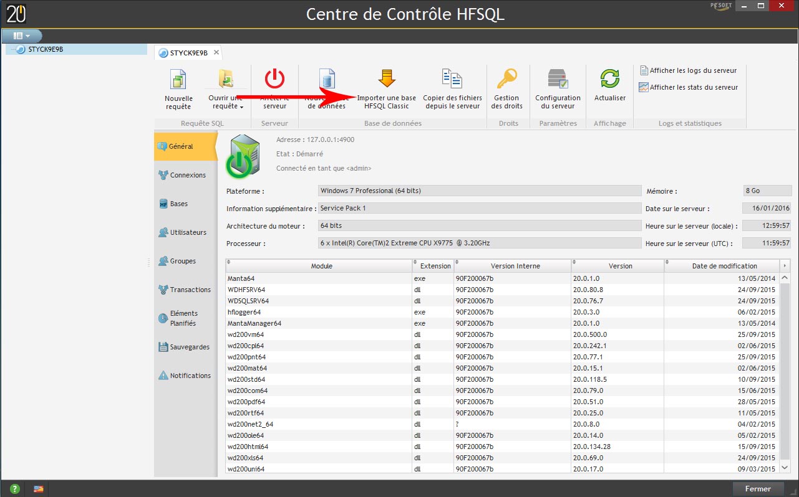Click the Mémoire 8 Go field
The width and height of the screenshot is (799, 497).
pyautogui.click(x=767, y=191)
